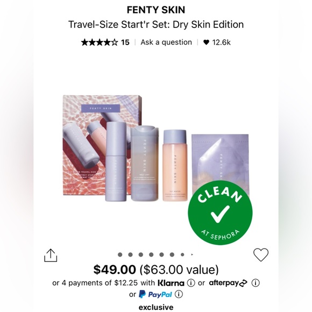Open Afterpay info icon

tap(256, 283)
